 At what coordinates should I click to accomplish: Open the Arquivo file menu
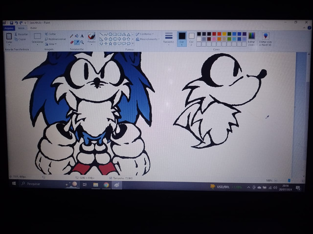point(9,28)
